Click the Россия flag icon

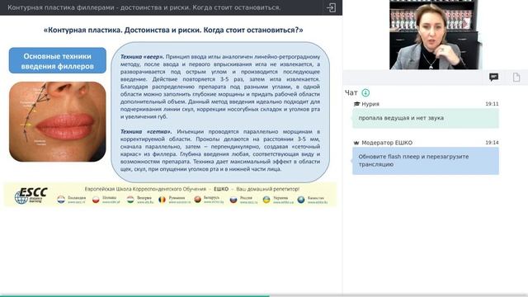pos(233,200)
